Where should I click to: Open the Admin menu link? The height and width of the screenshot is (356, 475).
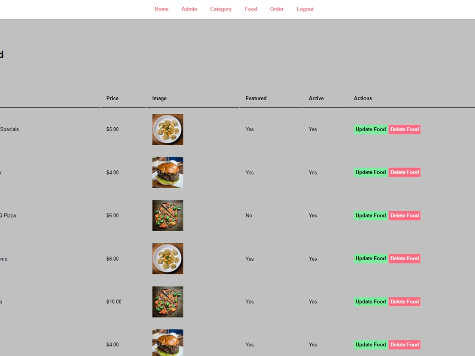coord(190,9)
